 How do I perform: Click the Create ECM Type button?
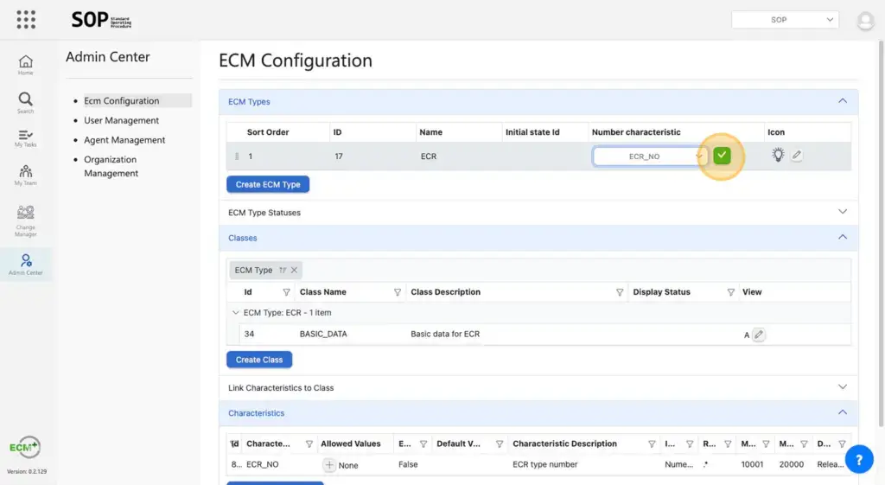pos(268,184)
